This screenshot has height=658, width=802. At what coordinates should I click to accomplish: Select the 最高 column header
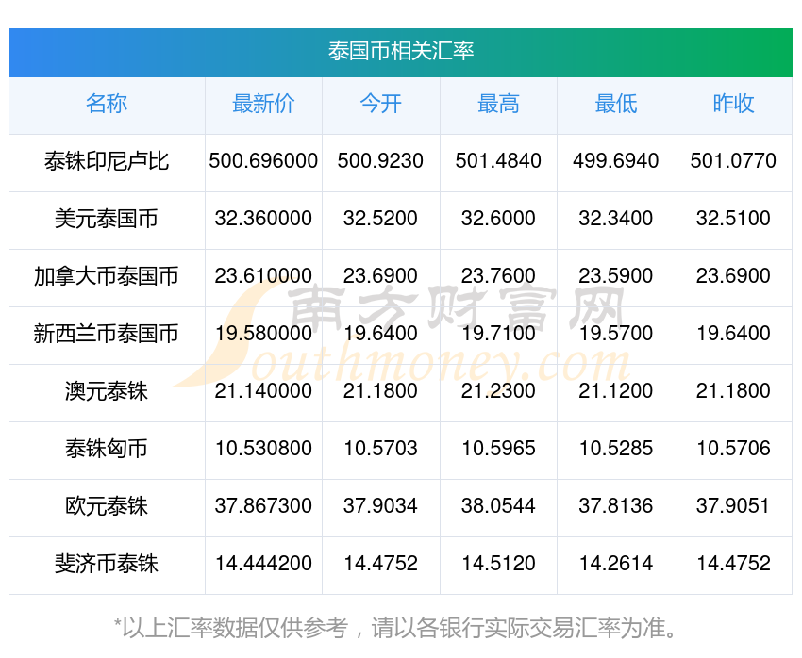498,104
